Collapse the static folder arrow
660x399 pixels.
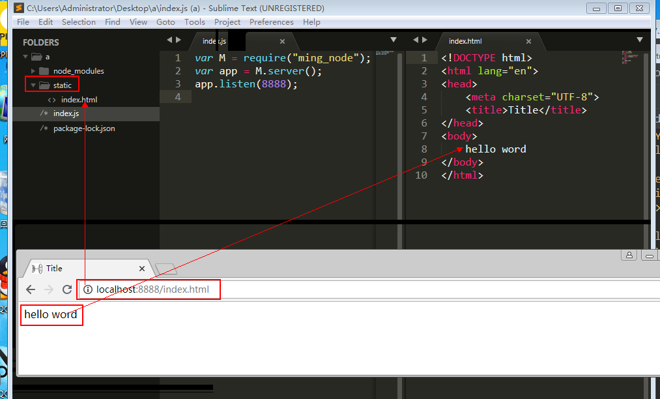pos(33,85)
